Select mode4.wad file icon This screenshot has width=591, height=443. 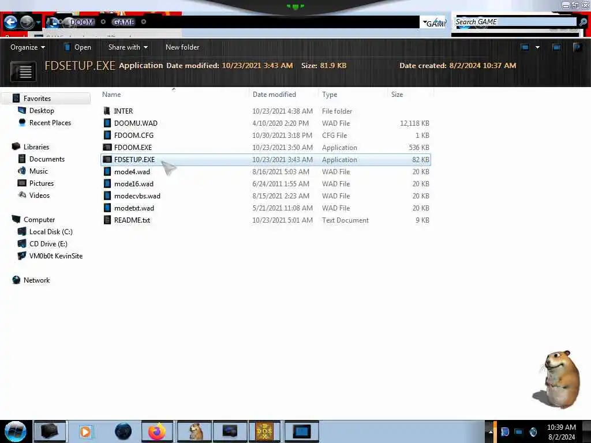click(x=107, y=172)
